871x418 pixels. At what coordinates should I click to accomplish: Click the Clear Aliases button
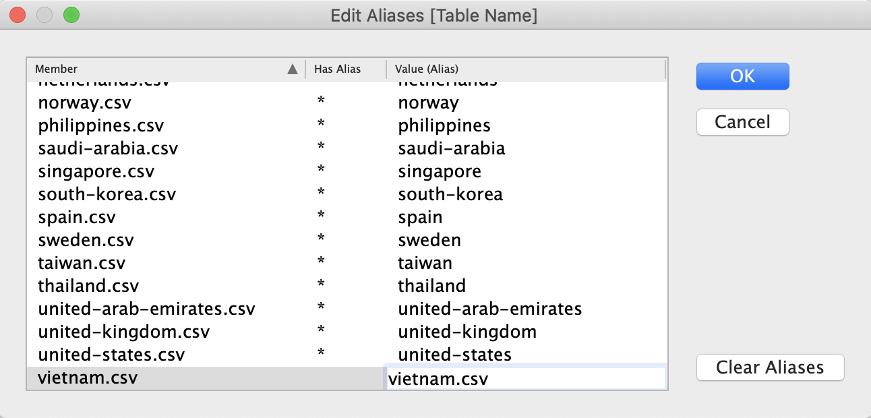tap(769, 367)
